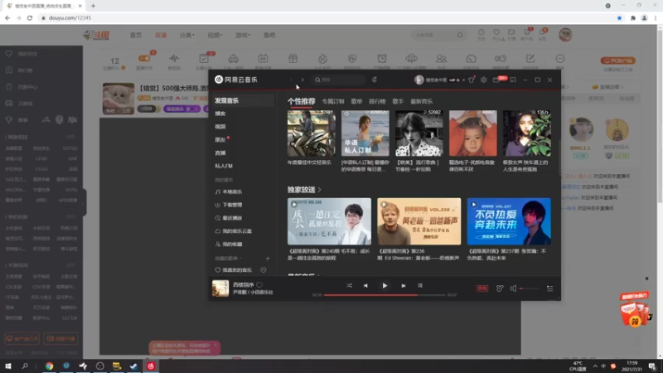Select the red audio quality badge

coord(482,288)
